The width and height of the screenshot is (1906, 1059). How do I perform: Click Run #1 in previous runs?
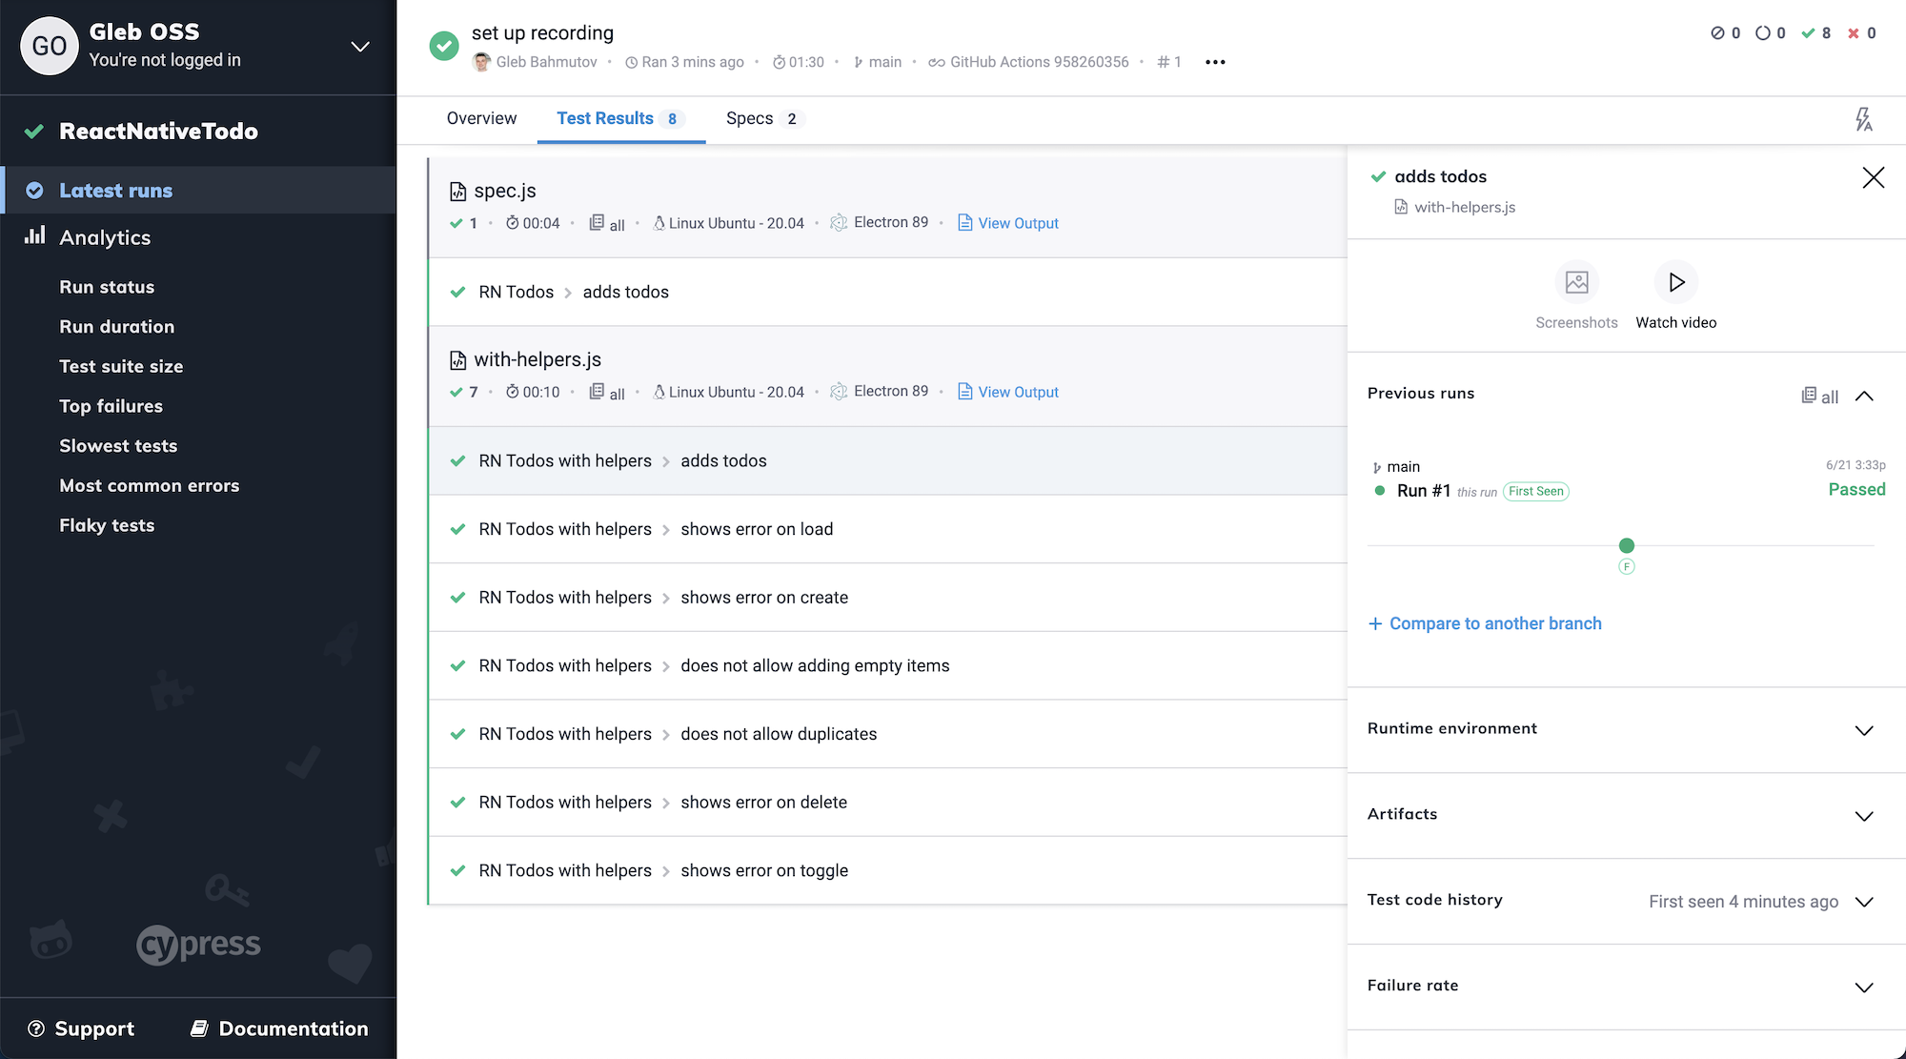point(1424,491)
